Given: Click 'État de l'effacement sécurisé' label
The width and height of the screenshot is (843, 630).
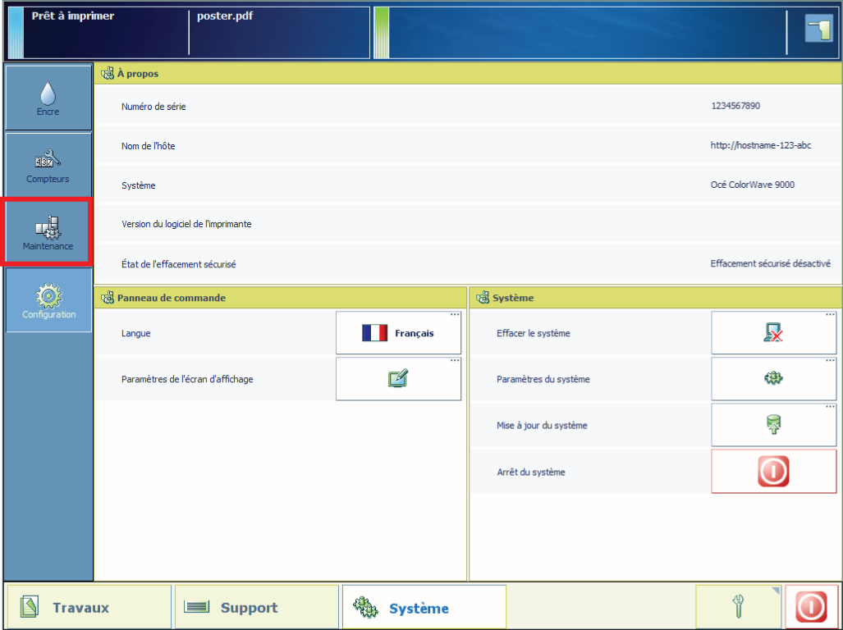Looking at the screenshot, I should coord(178,264).
